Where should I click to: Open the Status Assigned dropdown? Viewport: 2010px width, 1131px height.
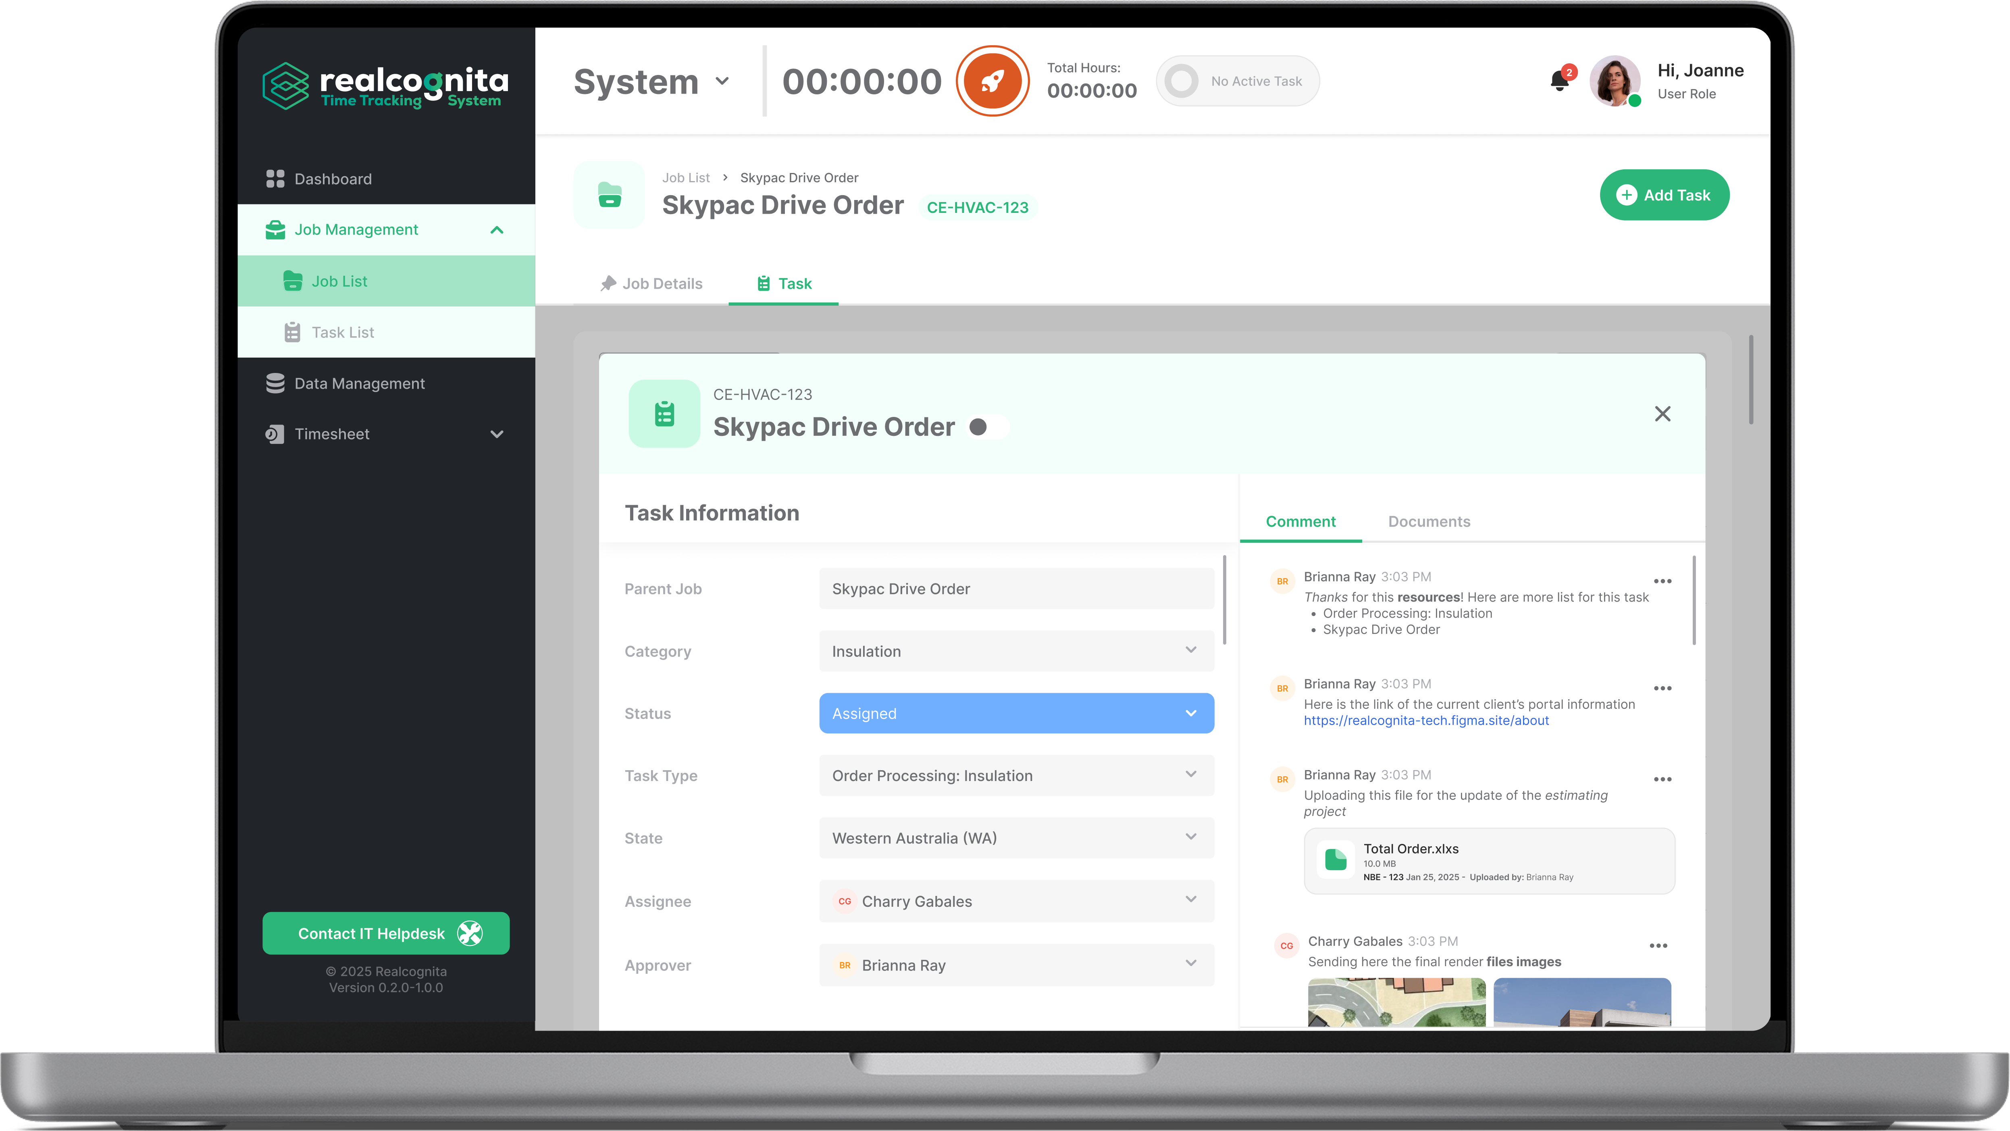(1017, 713)
